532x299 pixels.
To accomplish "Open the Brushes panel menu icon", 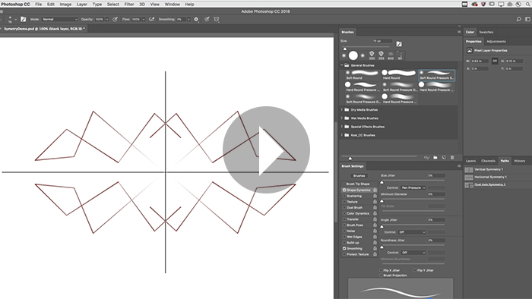I will (459, 32).
